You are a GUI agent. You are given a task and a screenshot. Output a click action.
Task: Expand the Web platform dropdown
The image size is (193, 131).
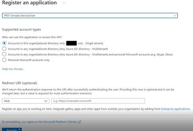coord(26,101)
